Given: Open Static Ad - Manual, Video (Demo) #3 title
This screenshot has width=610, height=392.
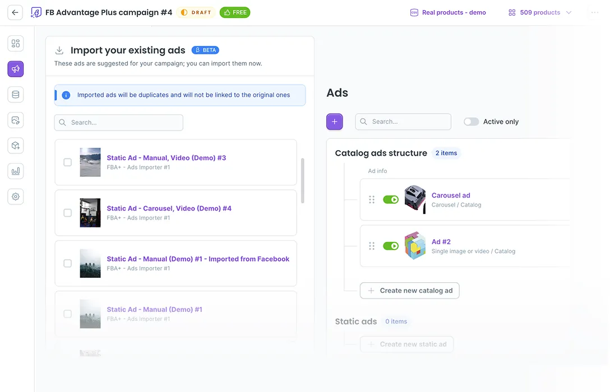Looking at the screenshot, I should pos(167,158).
